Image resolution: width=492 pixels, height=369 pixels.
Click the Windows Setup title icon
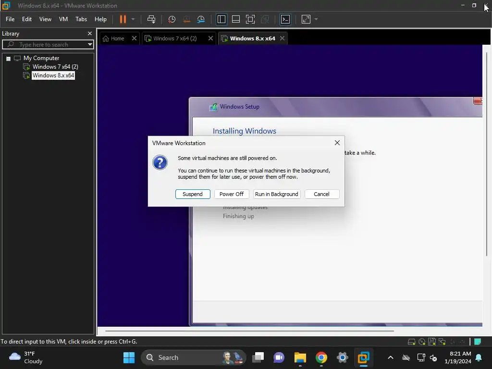coord(213,107)
